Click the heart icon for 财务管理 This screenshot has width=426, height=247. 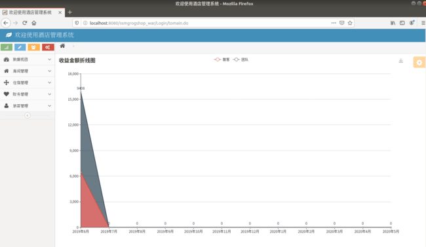click(x=7, y=94)
